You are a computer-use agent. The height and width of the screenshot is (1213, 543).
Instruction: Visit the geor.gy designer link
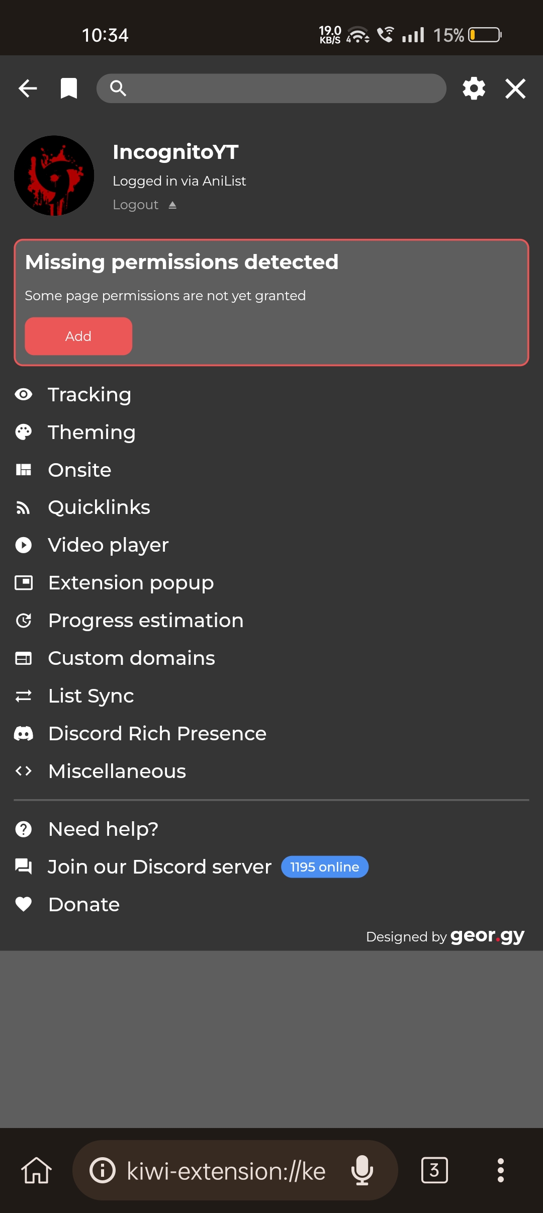tap(486, 936)
